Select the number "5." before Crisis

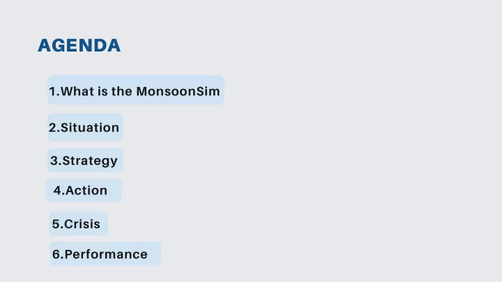point(58,224)
